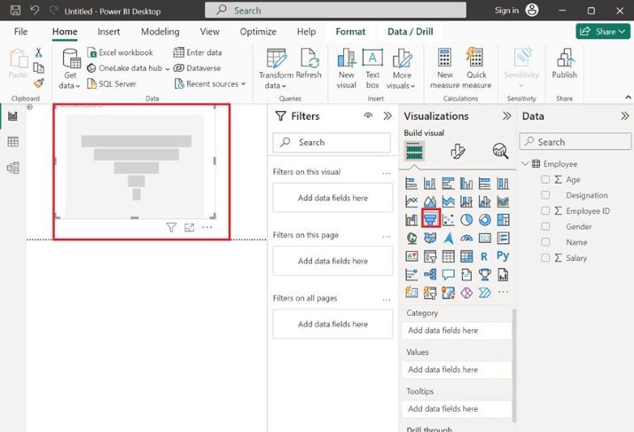
Task: Switch to Model view in left sidebar
Action: click(x=13, y=168)
